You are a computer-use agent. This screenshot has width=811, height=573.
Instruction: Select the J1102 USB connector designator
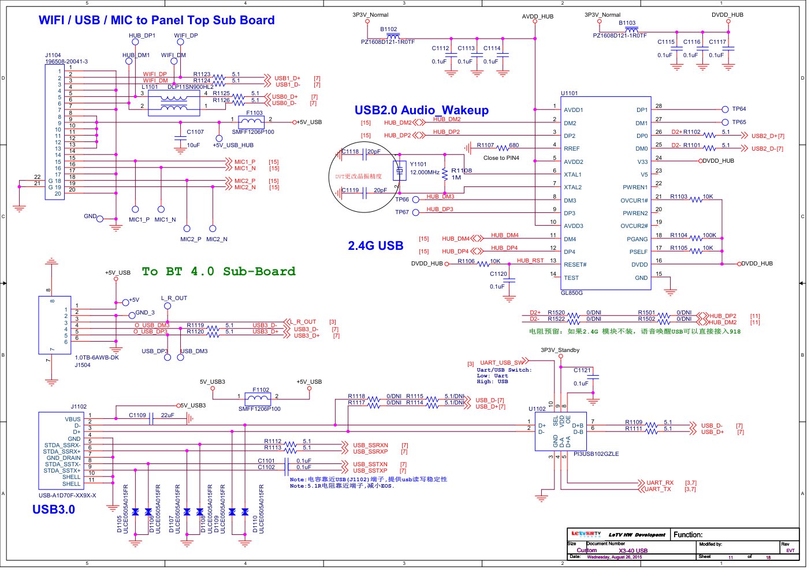click(x=79, y=407)
